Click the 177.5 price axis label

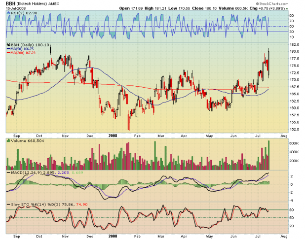[294, 59]
